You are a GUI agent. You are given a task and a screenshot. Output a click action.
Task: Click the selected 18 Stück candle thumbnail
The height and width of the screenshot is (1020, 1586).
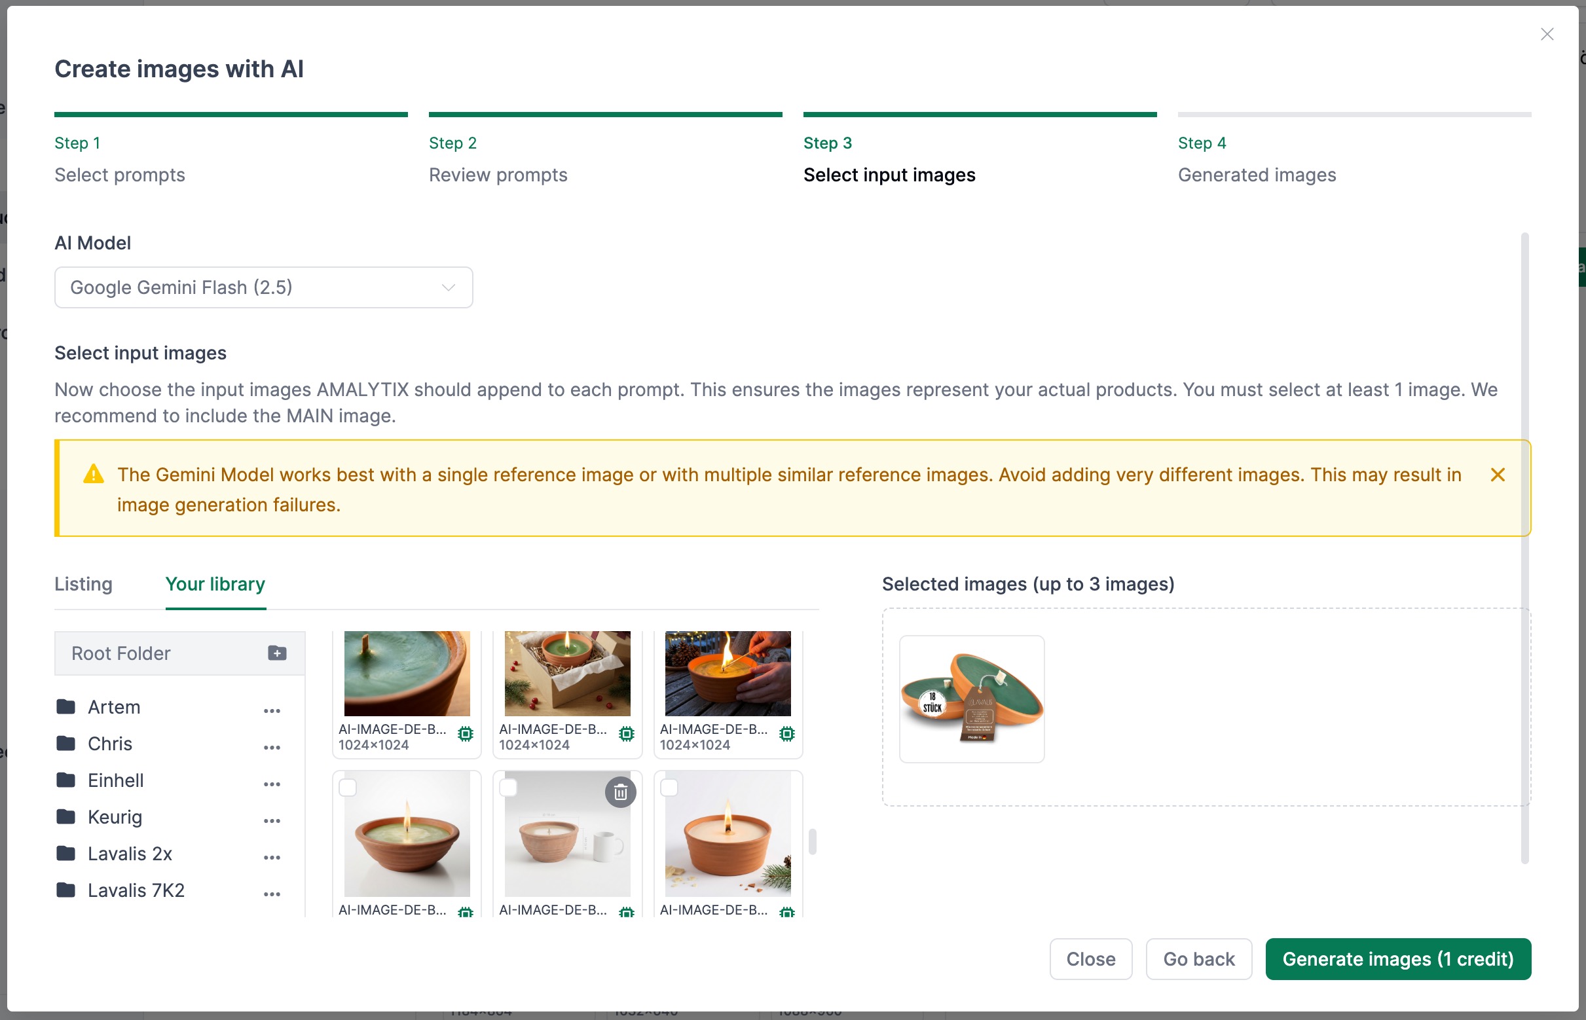tap(971, 699)
